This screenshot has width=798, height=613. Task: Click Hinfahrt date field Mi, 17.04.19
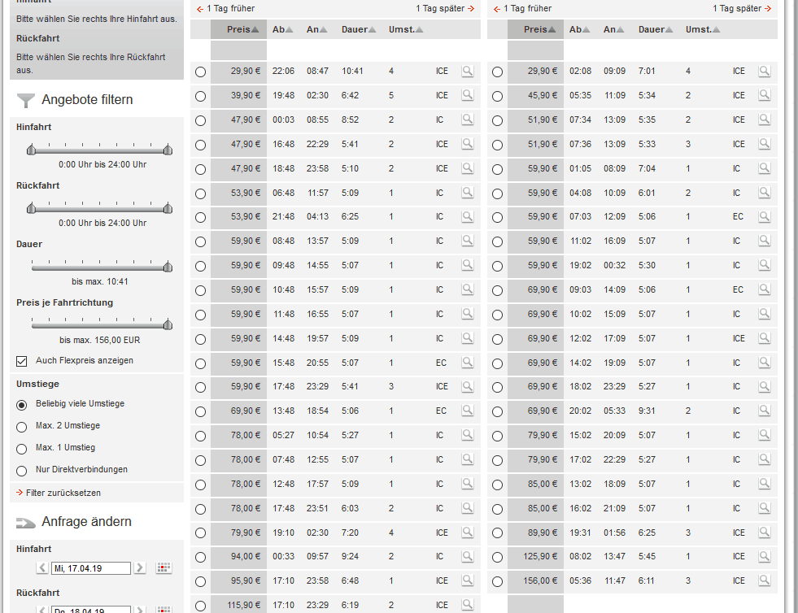click(x=90, y=568)
